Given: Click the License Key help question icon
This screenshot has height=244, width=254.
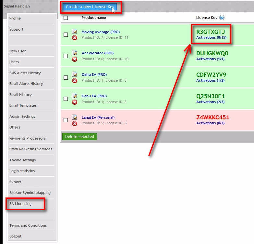Looking at the screenshot, I should click(222, 18).
